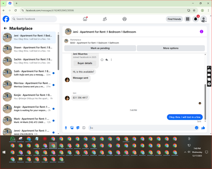This screenshot has height=169, width=212.
Task: Open the Chrome profile icon
Action: pos(202,11)
